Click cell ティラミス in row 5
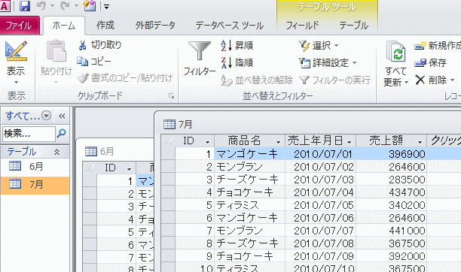The height and width of the screenshot is (272, 461). [249, 205]
